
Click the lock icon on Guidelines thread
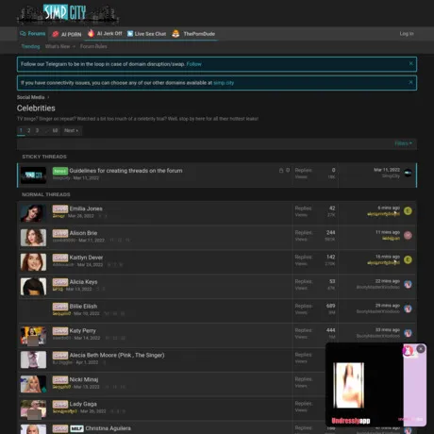click(x=281, y=170)
